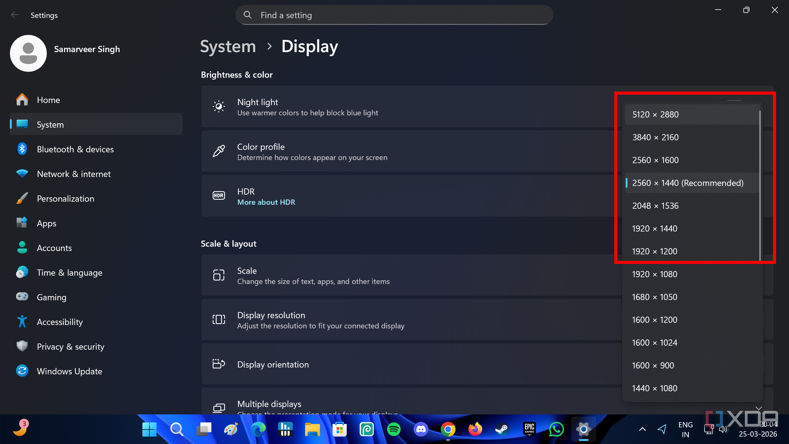The height and width of the screenshot is (444, 789).
Task: Select the 1600 × 900 resolution
Action: [x=692, y=365]
